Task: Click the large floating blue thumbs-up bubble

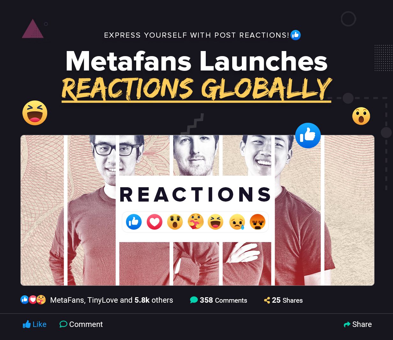Action: (308, 136)
